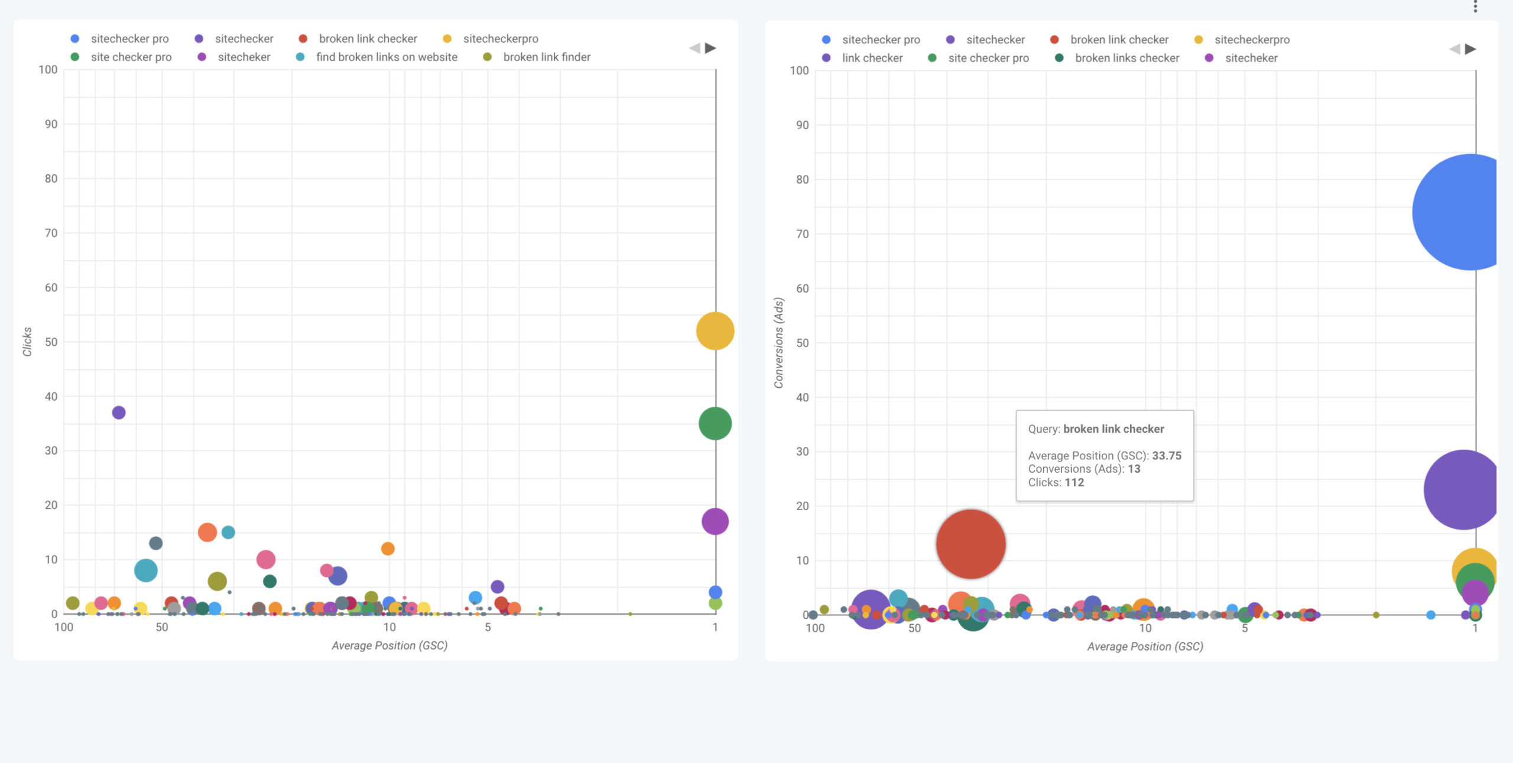Click the big red 'broken link checker' bubble
This screenshot has height=763, width=1513.
[x=971, y=544]
